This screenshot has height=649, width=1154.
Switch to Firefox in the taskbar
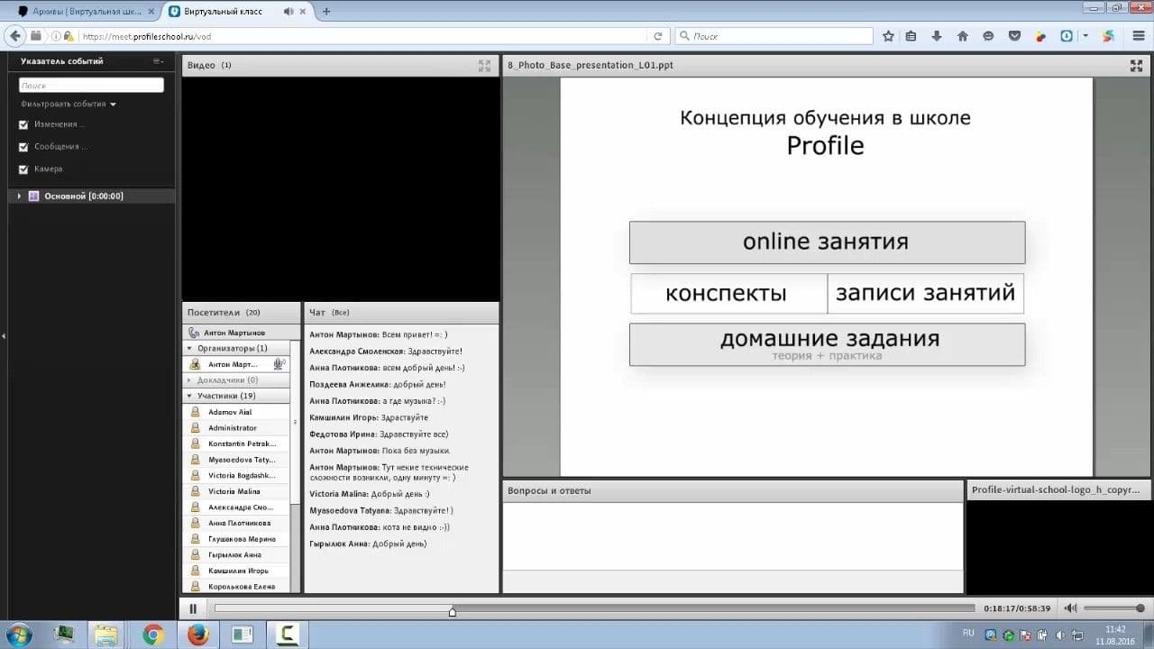[x=198, y=635]
